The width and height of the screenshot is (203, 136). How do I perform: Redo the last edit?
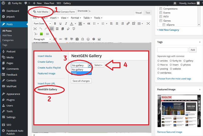tap(46, 29)
